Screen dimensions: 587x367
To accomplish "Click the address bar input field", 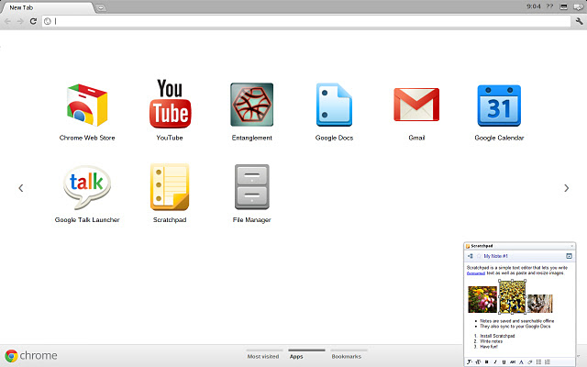I will coord(306,21).
